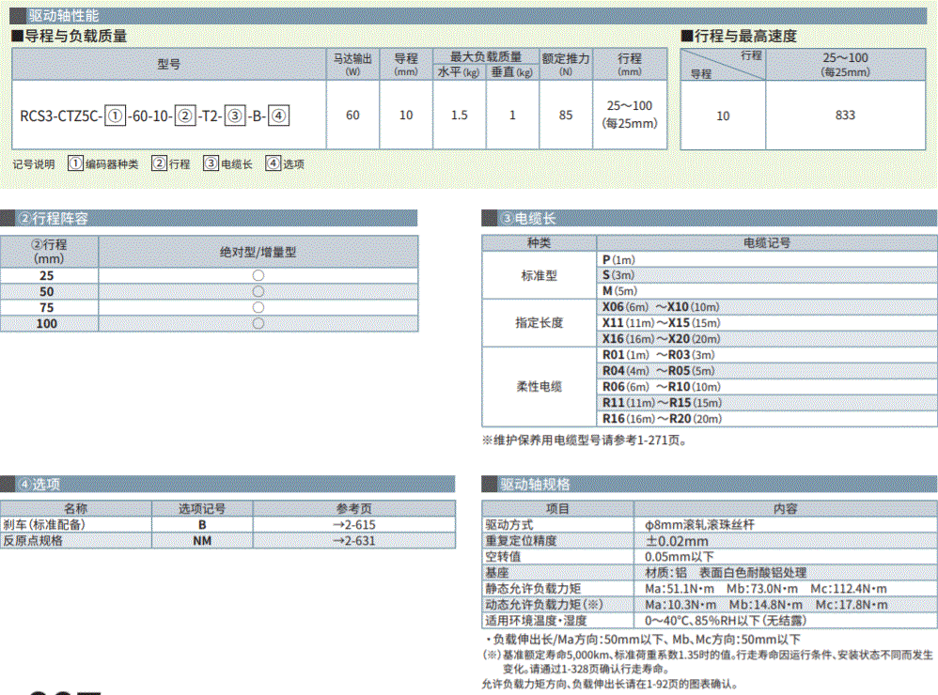This screenshot has height=695, width=938.
Task: Click the M (5m) cable code
Action: 619,291
